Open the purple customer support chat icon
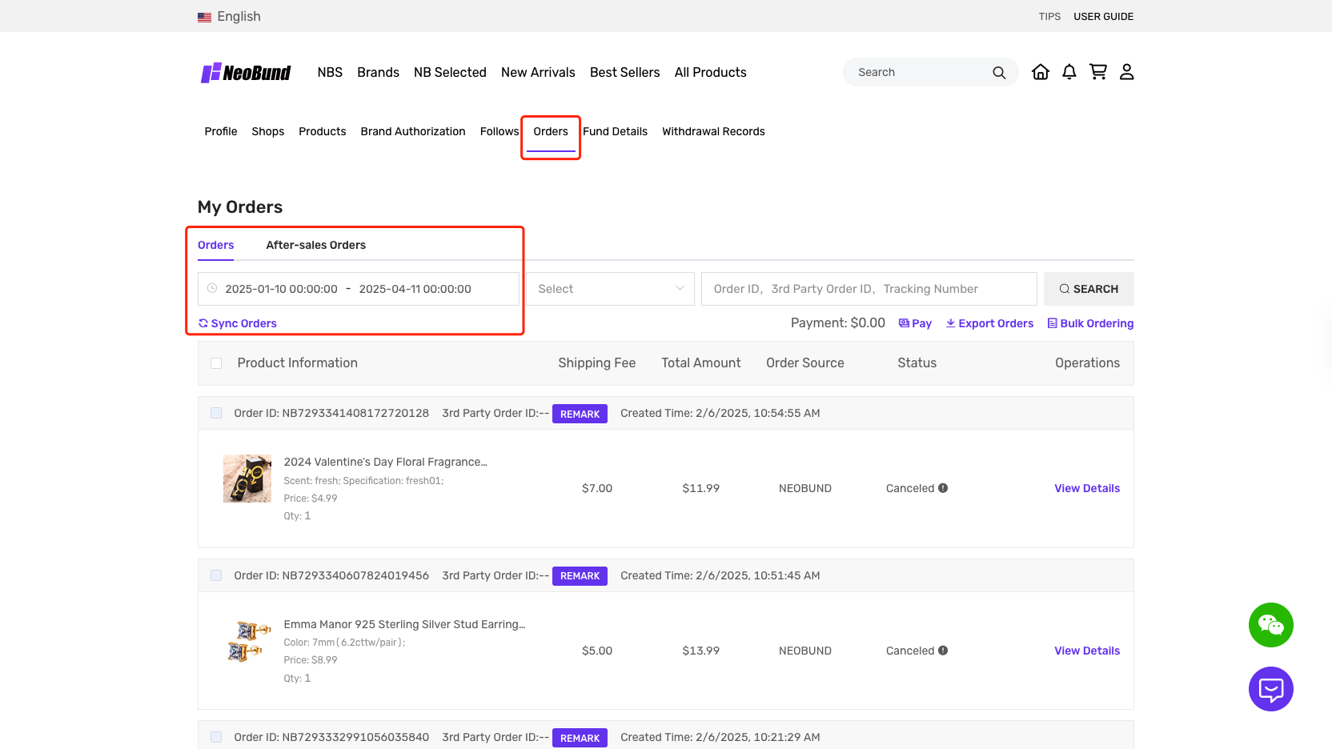The height and width of the screenshot is (749, 1332). pos(1270,689)
